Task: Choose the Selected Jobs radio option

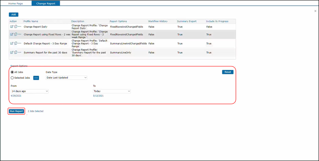Action: tap(12, 78)
